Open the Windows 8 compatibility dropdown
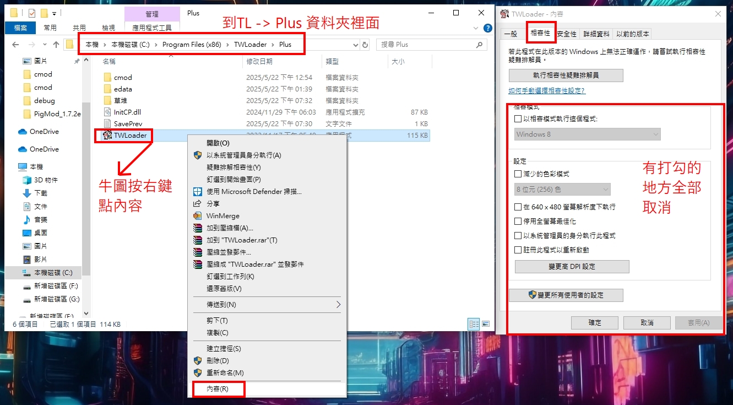 (588, 134)
